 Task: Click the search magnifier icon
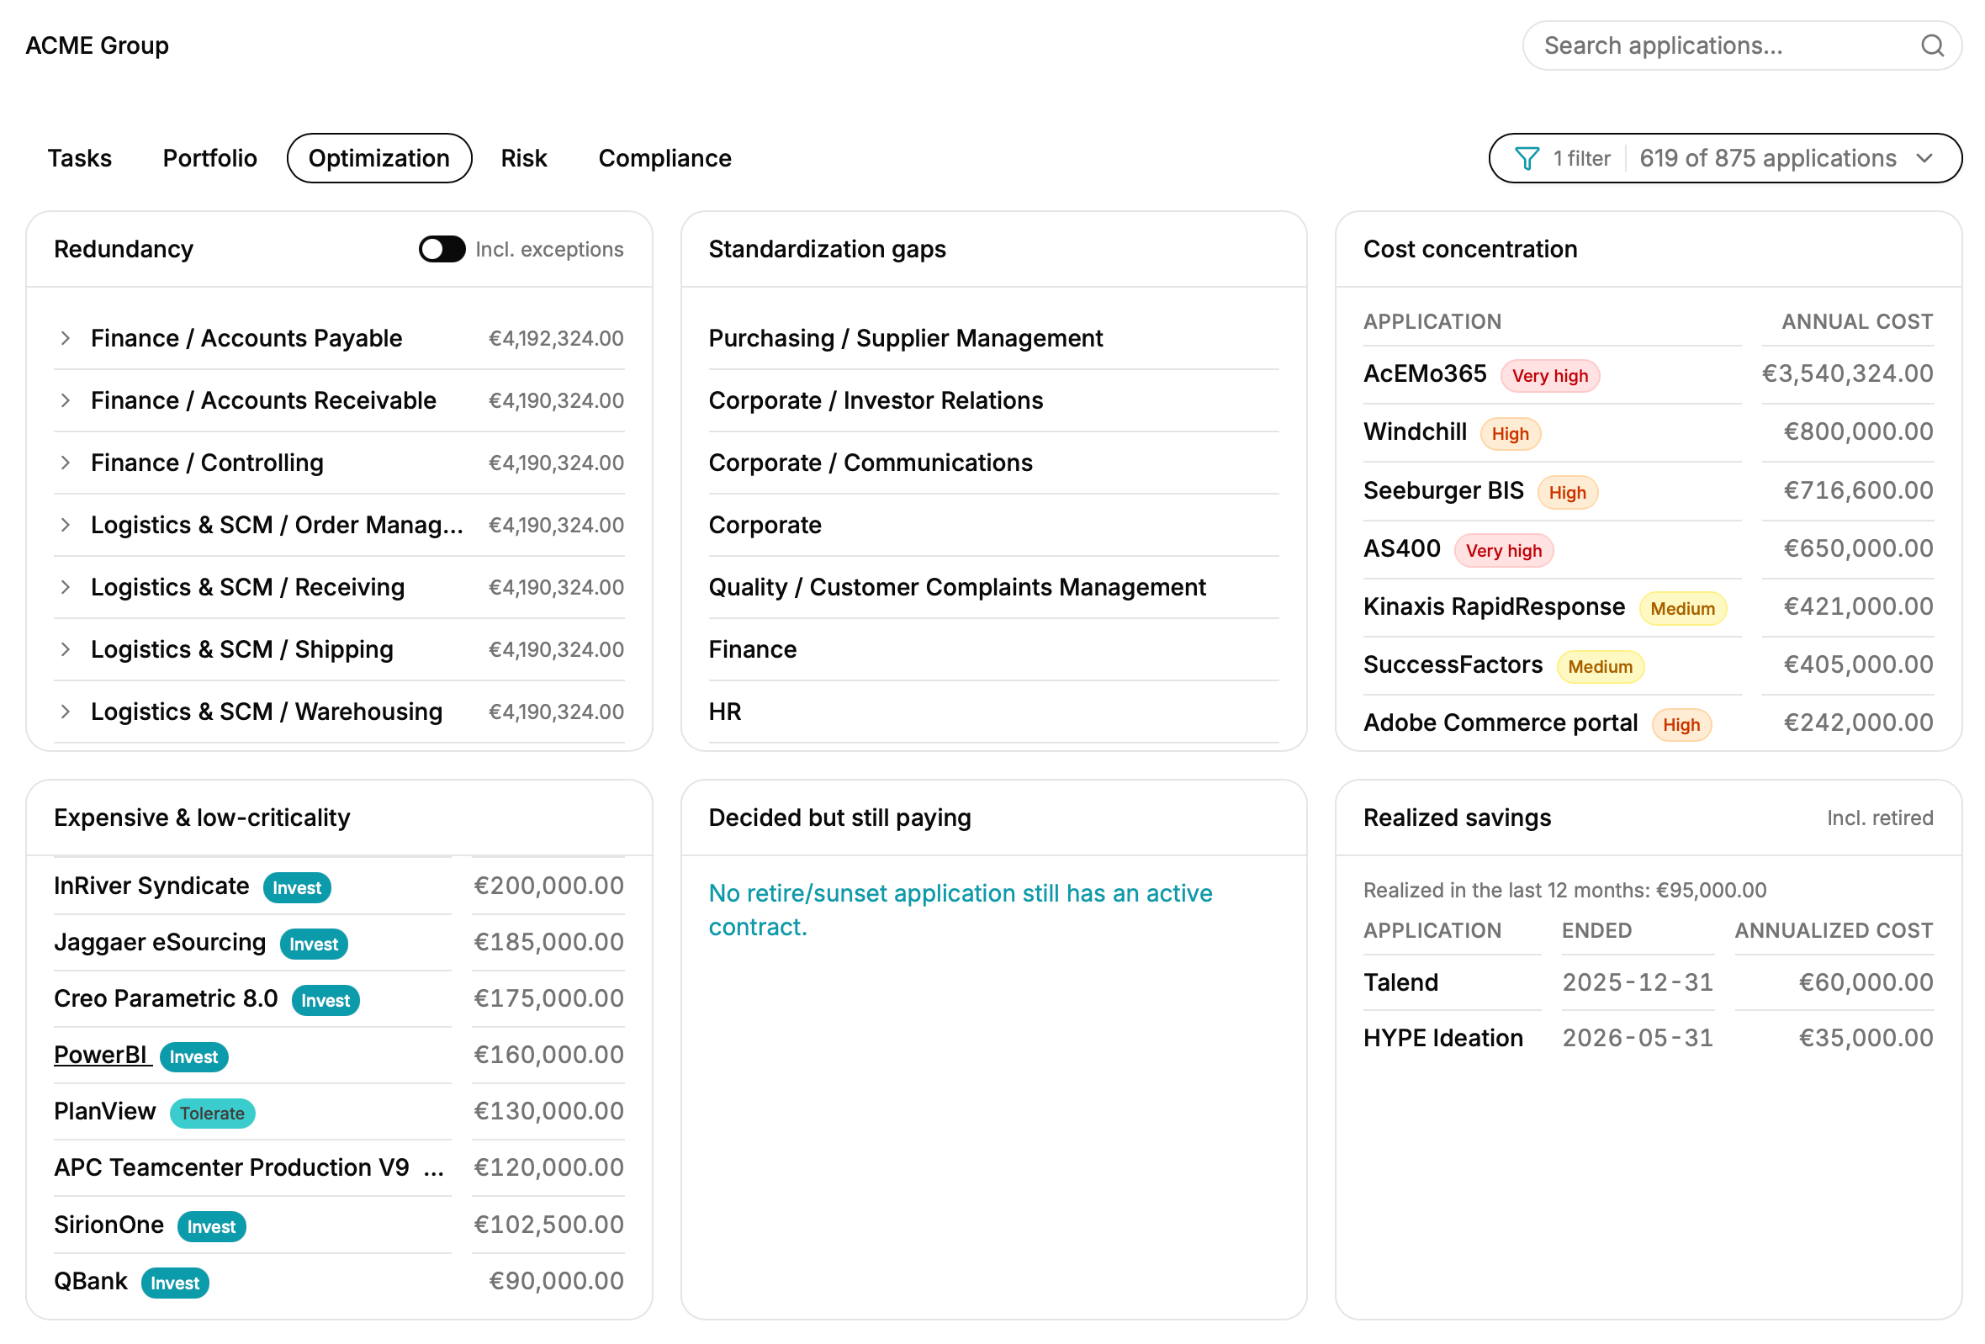click(1932, 45)
